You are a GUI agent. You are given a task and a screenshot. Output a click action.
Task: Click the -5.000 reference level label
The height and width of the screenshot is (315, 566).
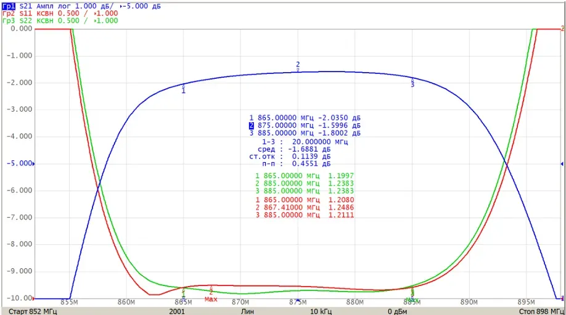point(20,163)
